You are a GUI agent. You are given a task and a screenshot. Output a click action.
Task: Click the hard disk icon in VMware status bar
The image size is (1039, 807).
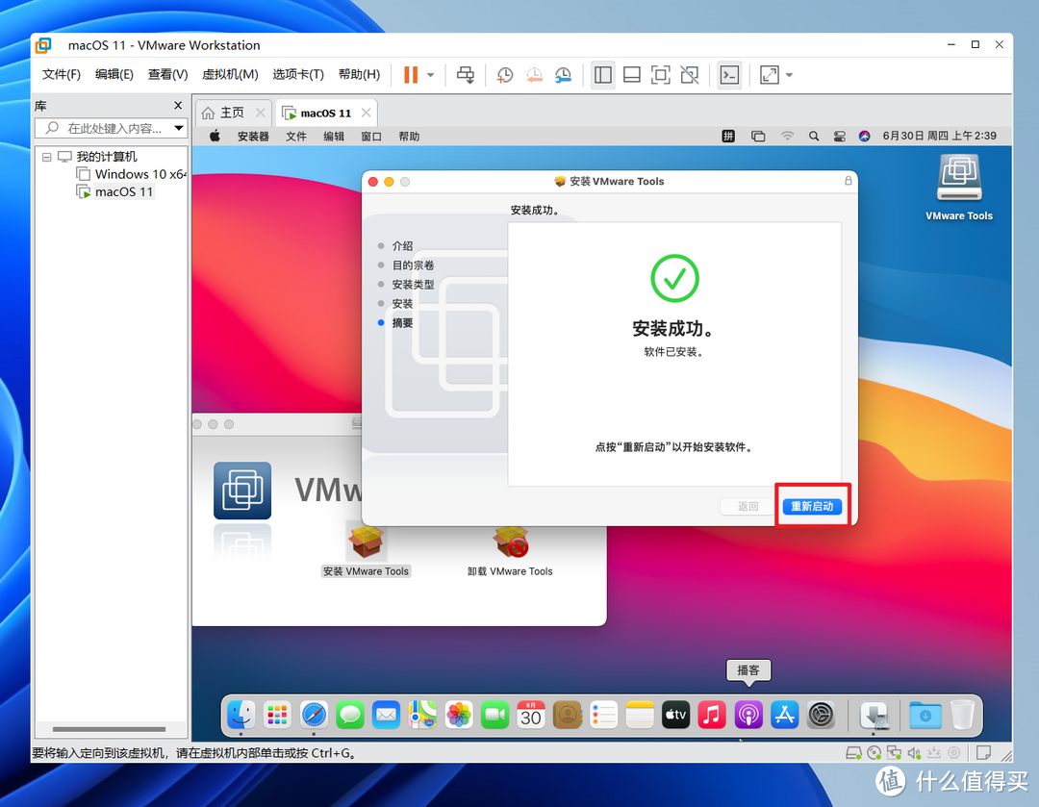(853, 753)
